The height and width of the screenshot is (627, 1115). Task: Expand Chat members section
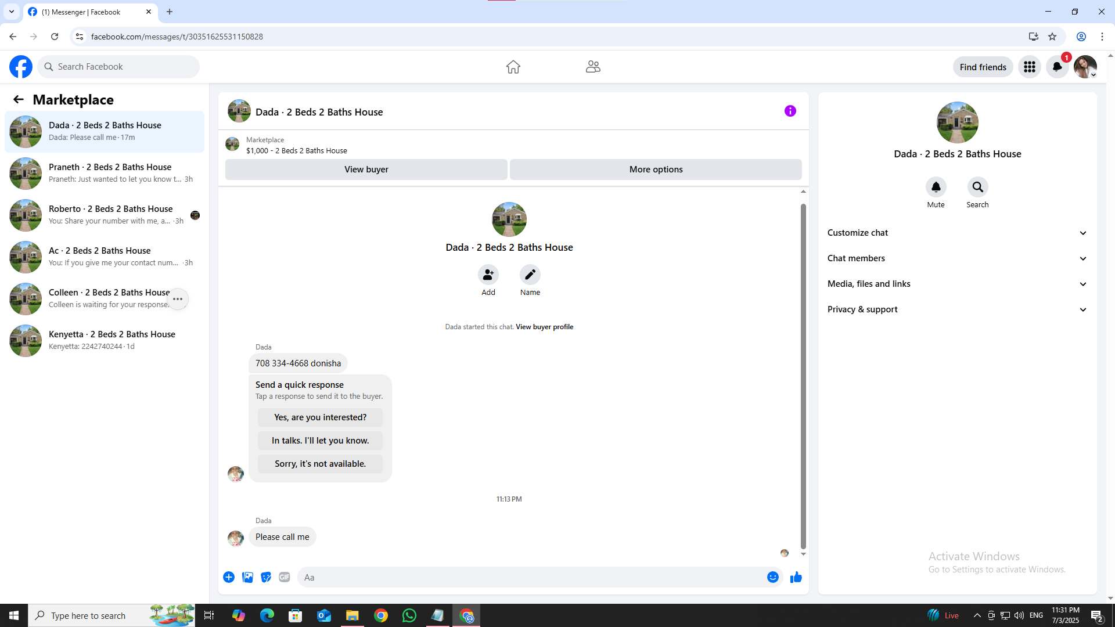pos(957,258)
